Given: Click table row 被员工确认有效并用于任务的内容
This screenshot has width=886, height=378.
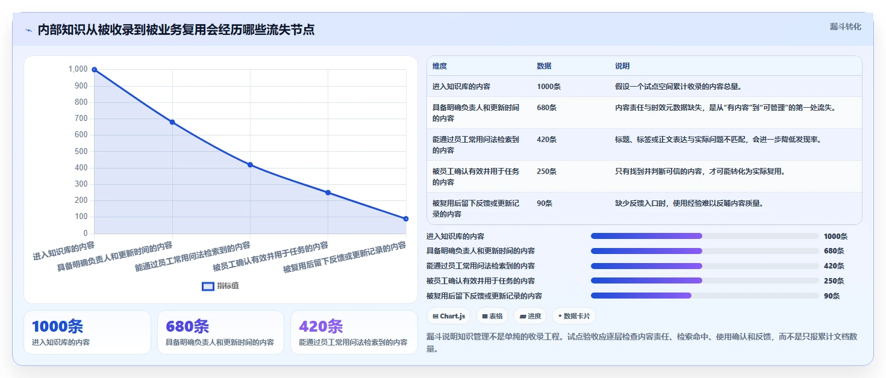Looking at the screenshot, I should point(644,176).
